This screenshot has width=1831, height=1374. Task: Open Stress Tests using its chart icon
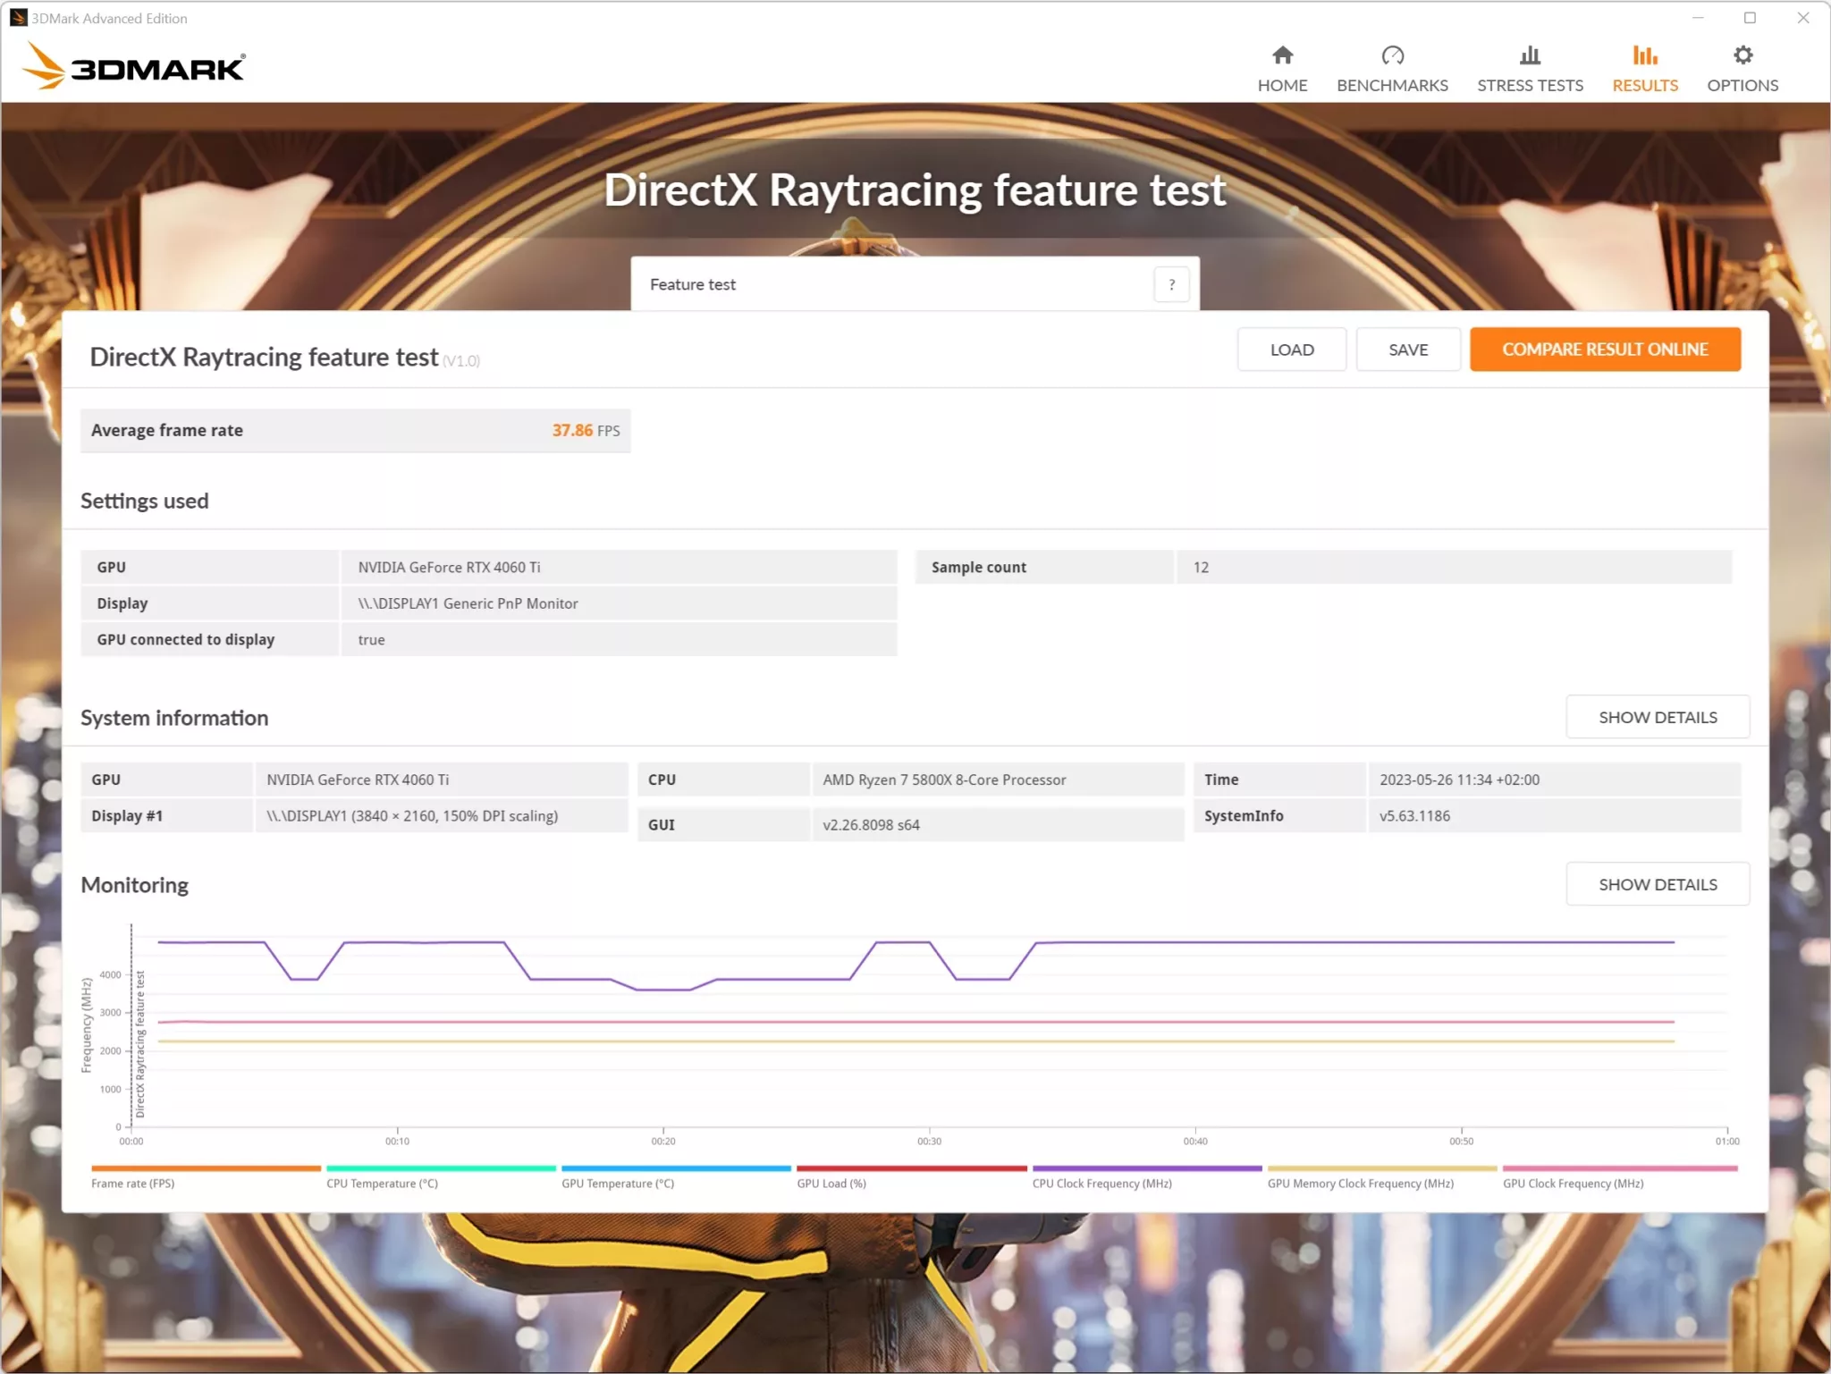[x=1530, y=55]
